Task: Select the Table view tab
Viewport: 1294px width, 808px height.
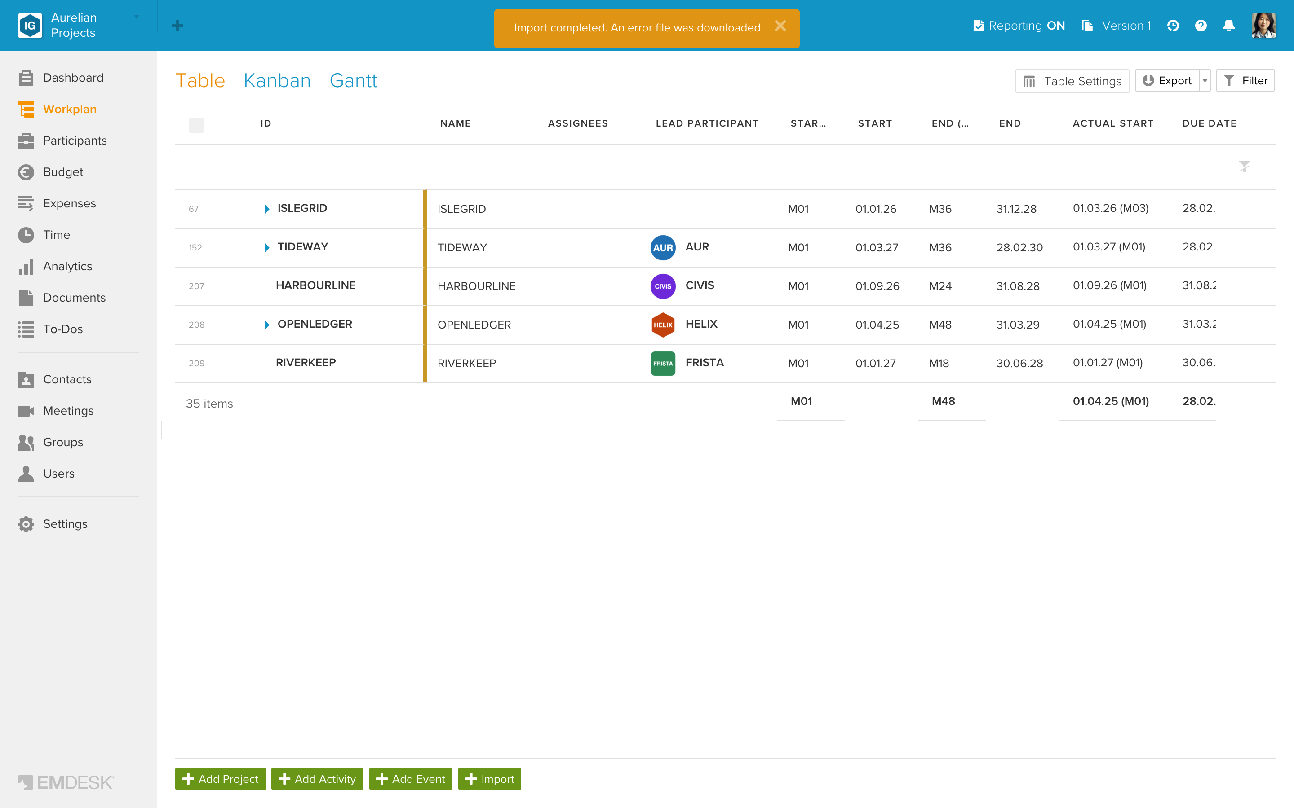Action: (x=200, y=81)
